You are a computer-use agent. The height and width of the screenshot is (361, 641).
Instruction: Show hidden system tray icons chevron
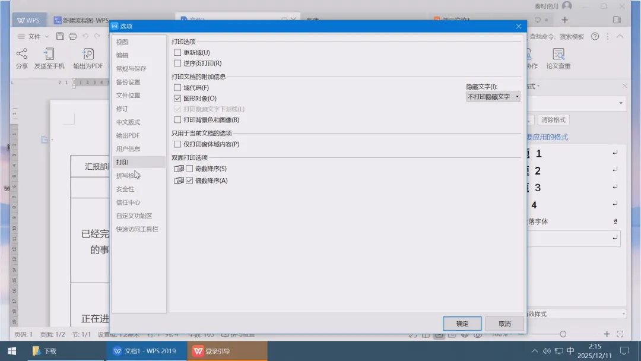pos(534,351)
